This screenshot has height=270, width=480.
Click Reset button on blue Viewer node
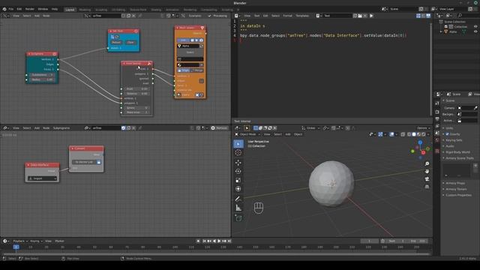[x=116, y=42]
